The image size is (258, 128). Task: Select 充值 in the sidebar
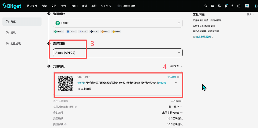coord(22,22)
